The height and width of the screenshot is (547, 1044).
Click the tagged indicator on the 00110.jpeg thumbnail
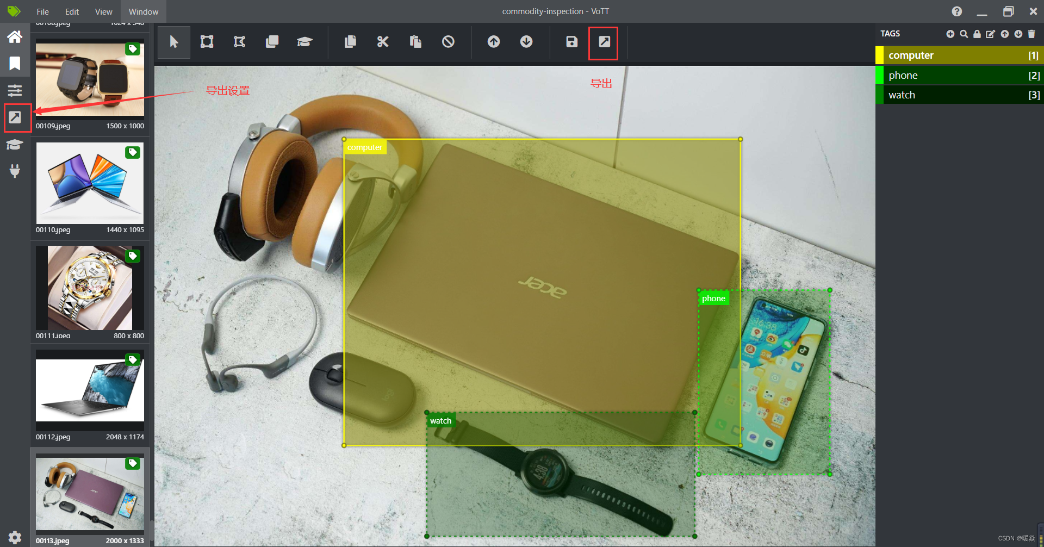133,152
